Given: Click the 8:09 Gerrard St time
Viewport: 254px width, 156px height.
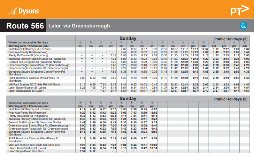Looking at the screenshot, I should click(x=124, y=62).
